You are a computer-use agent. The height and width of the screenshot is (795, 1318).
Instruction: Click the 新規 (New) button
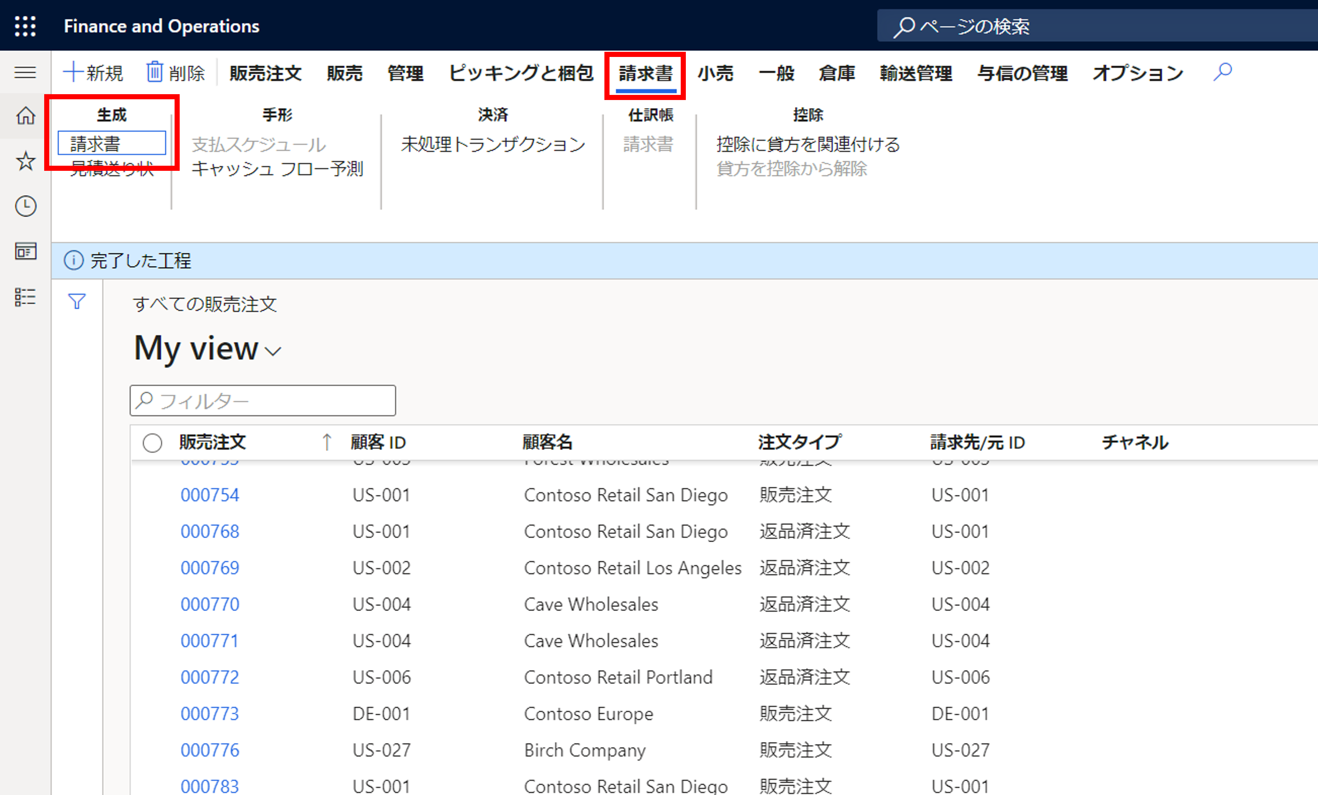pos(93,72)
